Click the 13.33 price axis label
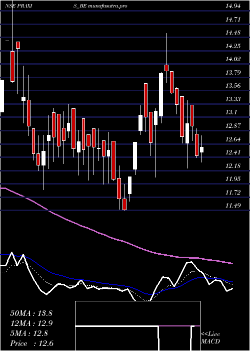250x351 pixels. coord(233,99)
